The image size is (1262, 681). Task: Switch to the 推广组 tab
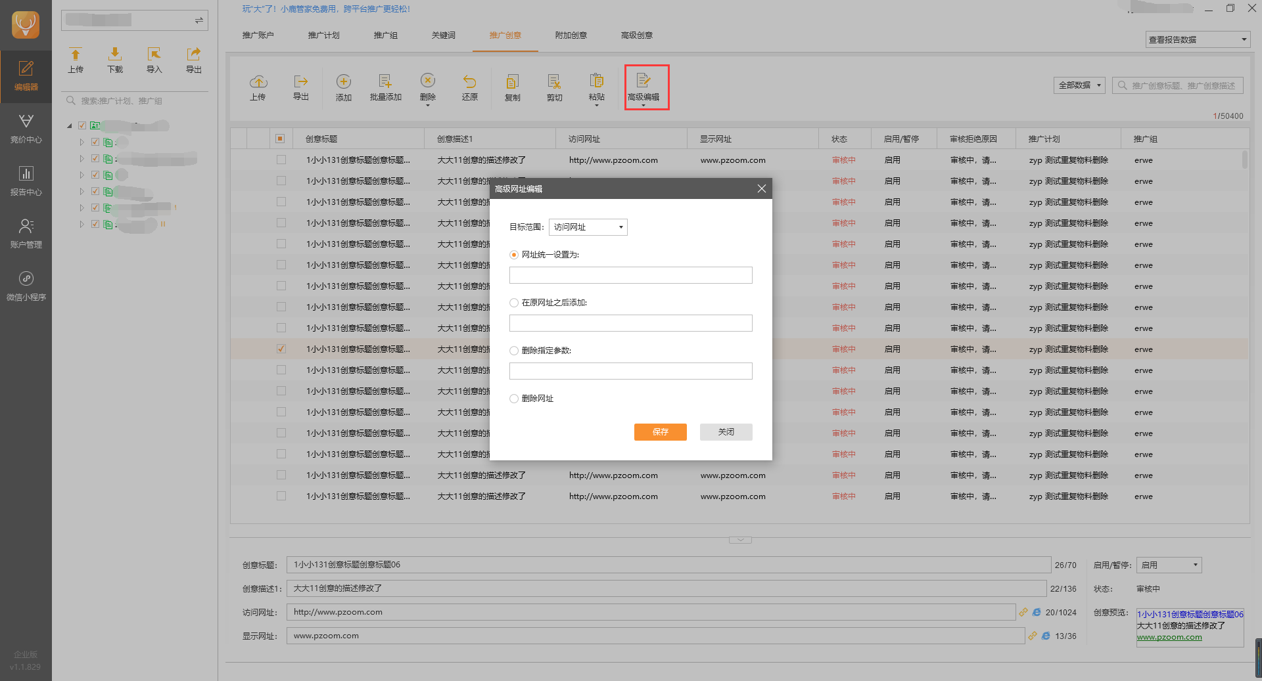385,35
